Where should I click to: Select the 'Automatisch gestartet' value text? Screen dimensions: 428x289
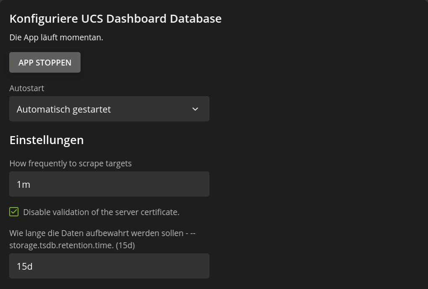tap(63, 110)
